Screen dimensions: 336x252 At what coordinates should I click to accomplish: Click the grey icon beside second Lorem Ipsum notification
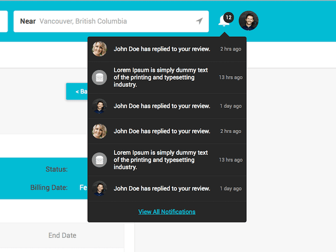(x=99, y=160)
